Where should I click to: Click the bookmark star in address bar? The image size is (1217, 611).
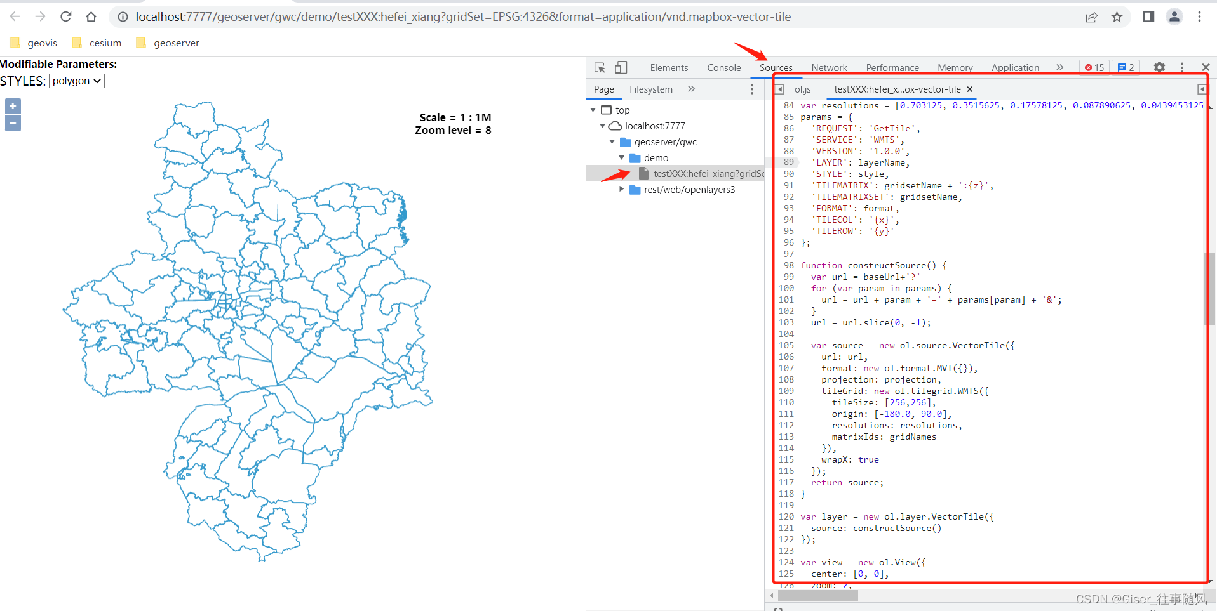pyautogui.click(x=1117, y=17)
